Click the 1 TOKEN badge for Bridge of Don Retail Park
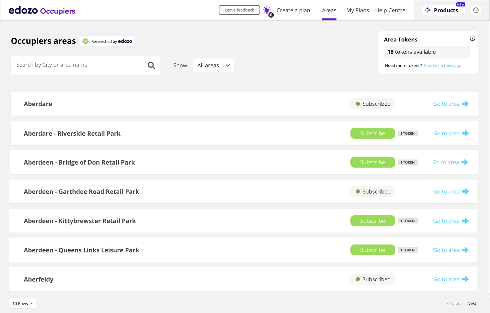Screen dimensions: 490x313 (408, 162)
